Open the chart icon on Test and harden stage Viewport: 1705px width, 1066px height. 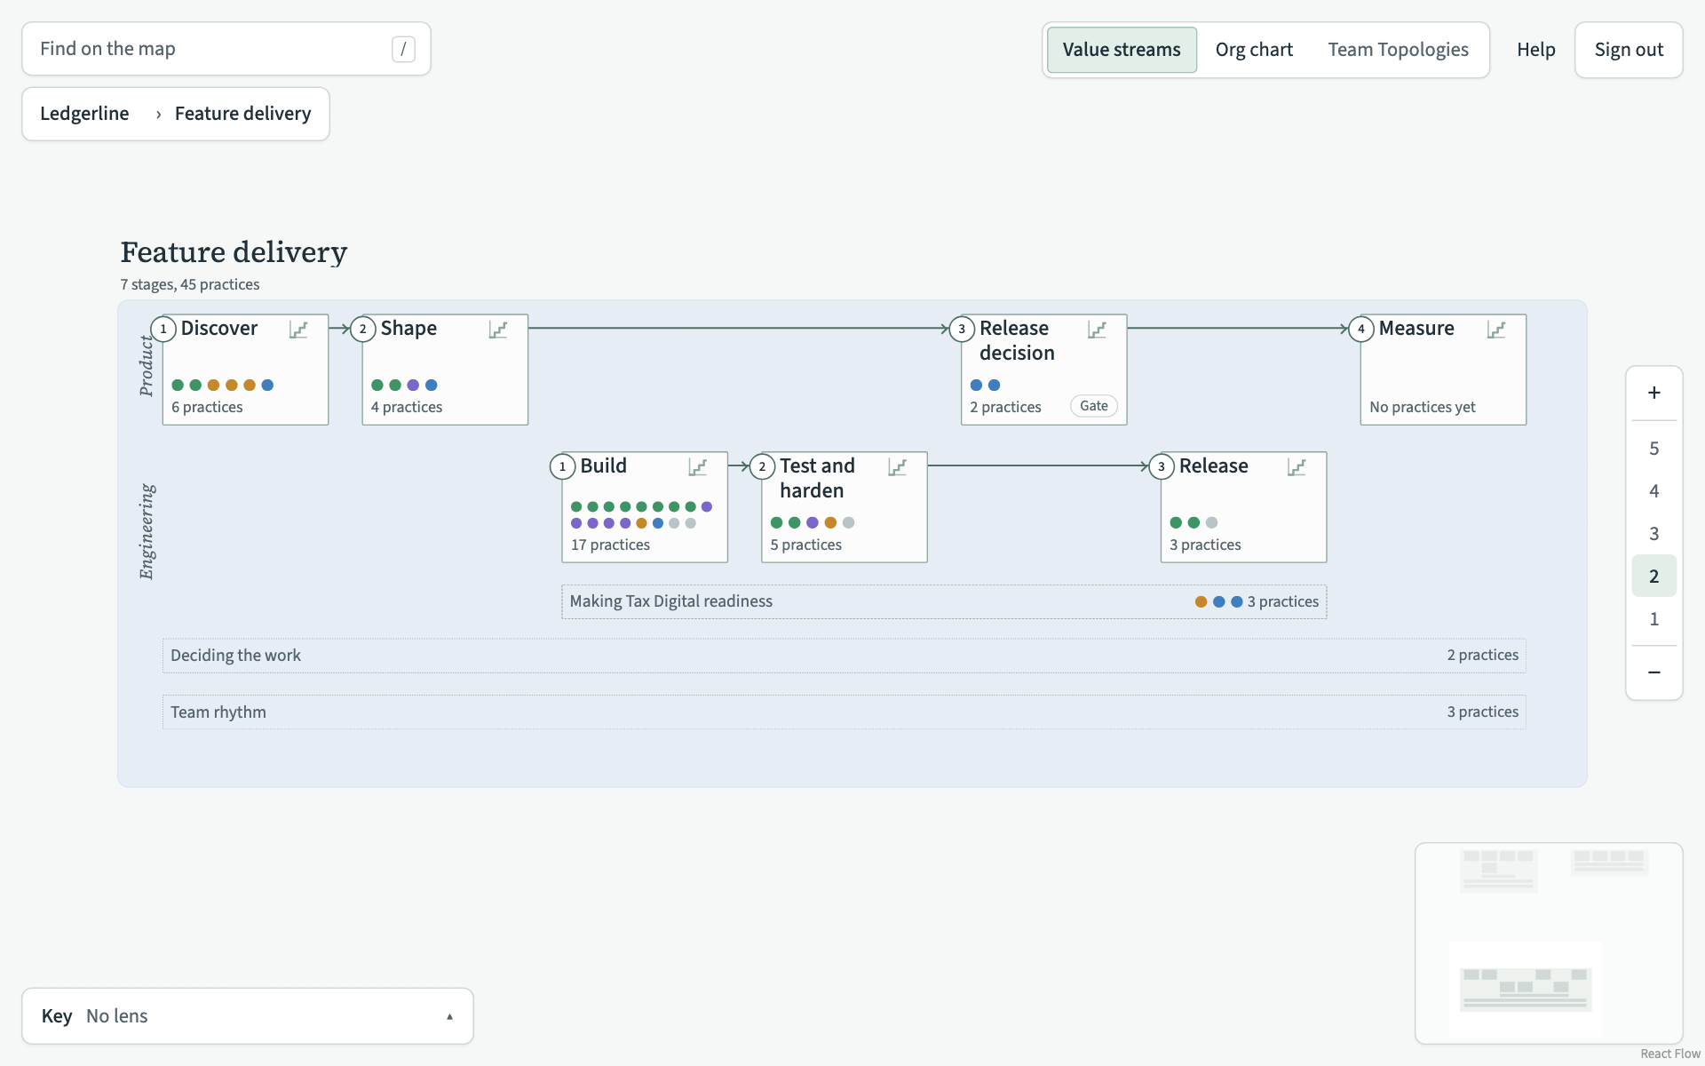[x=898, y=467]
